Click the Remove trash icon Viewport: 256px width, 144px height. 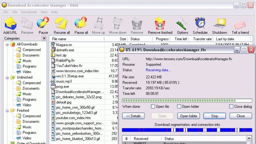pyautogui.click(x=137, y=24)
